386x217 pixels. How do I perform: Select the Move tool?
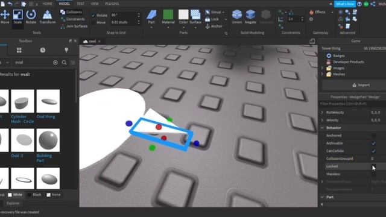click(5, 17)
